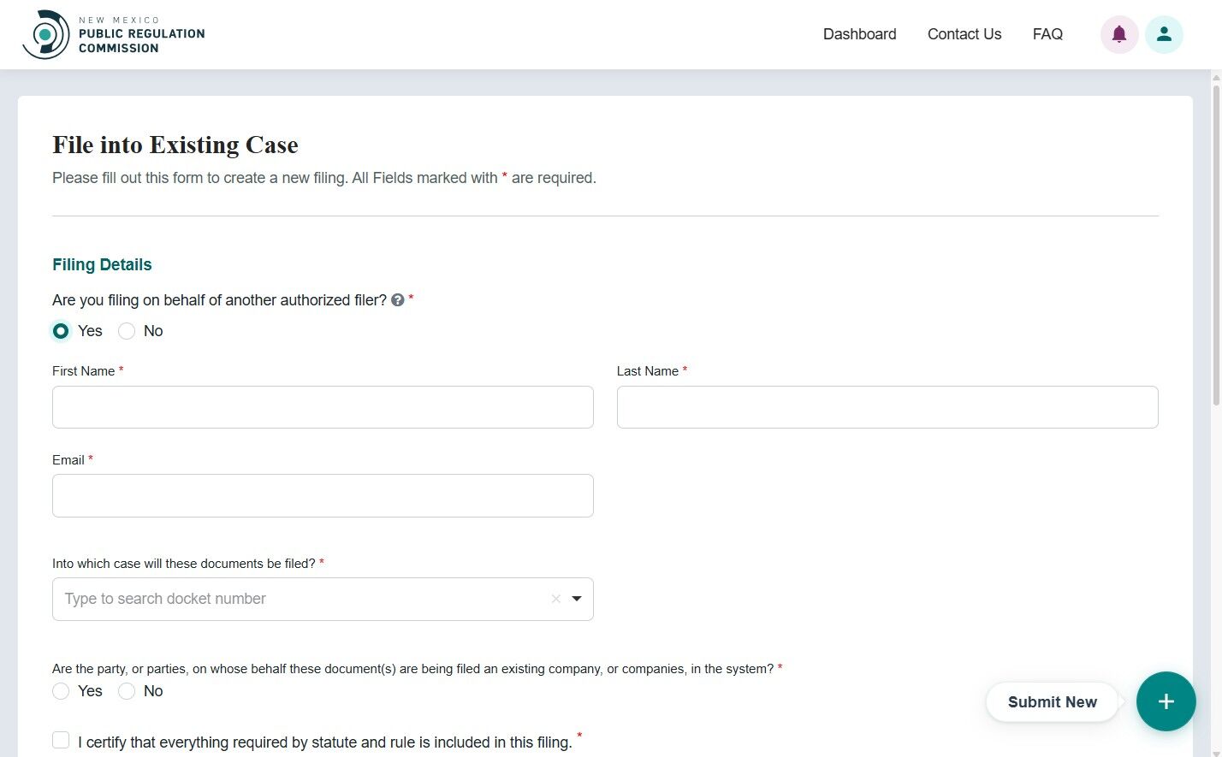Open the user profile icon
This screenshot has width=1222, height=757.
point(1164,34)
